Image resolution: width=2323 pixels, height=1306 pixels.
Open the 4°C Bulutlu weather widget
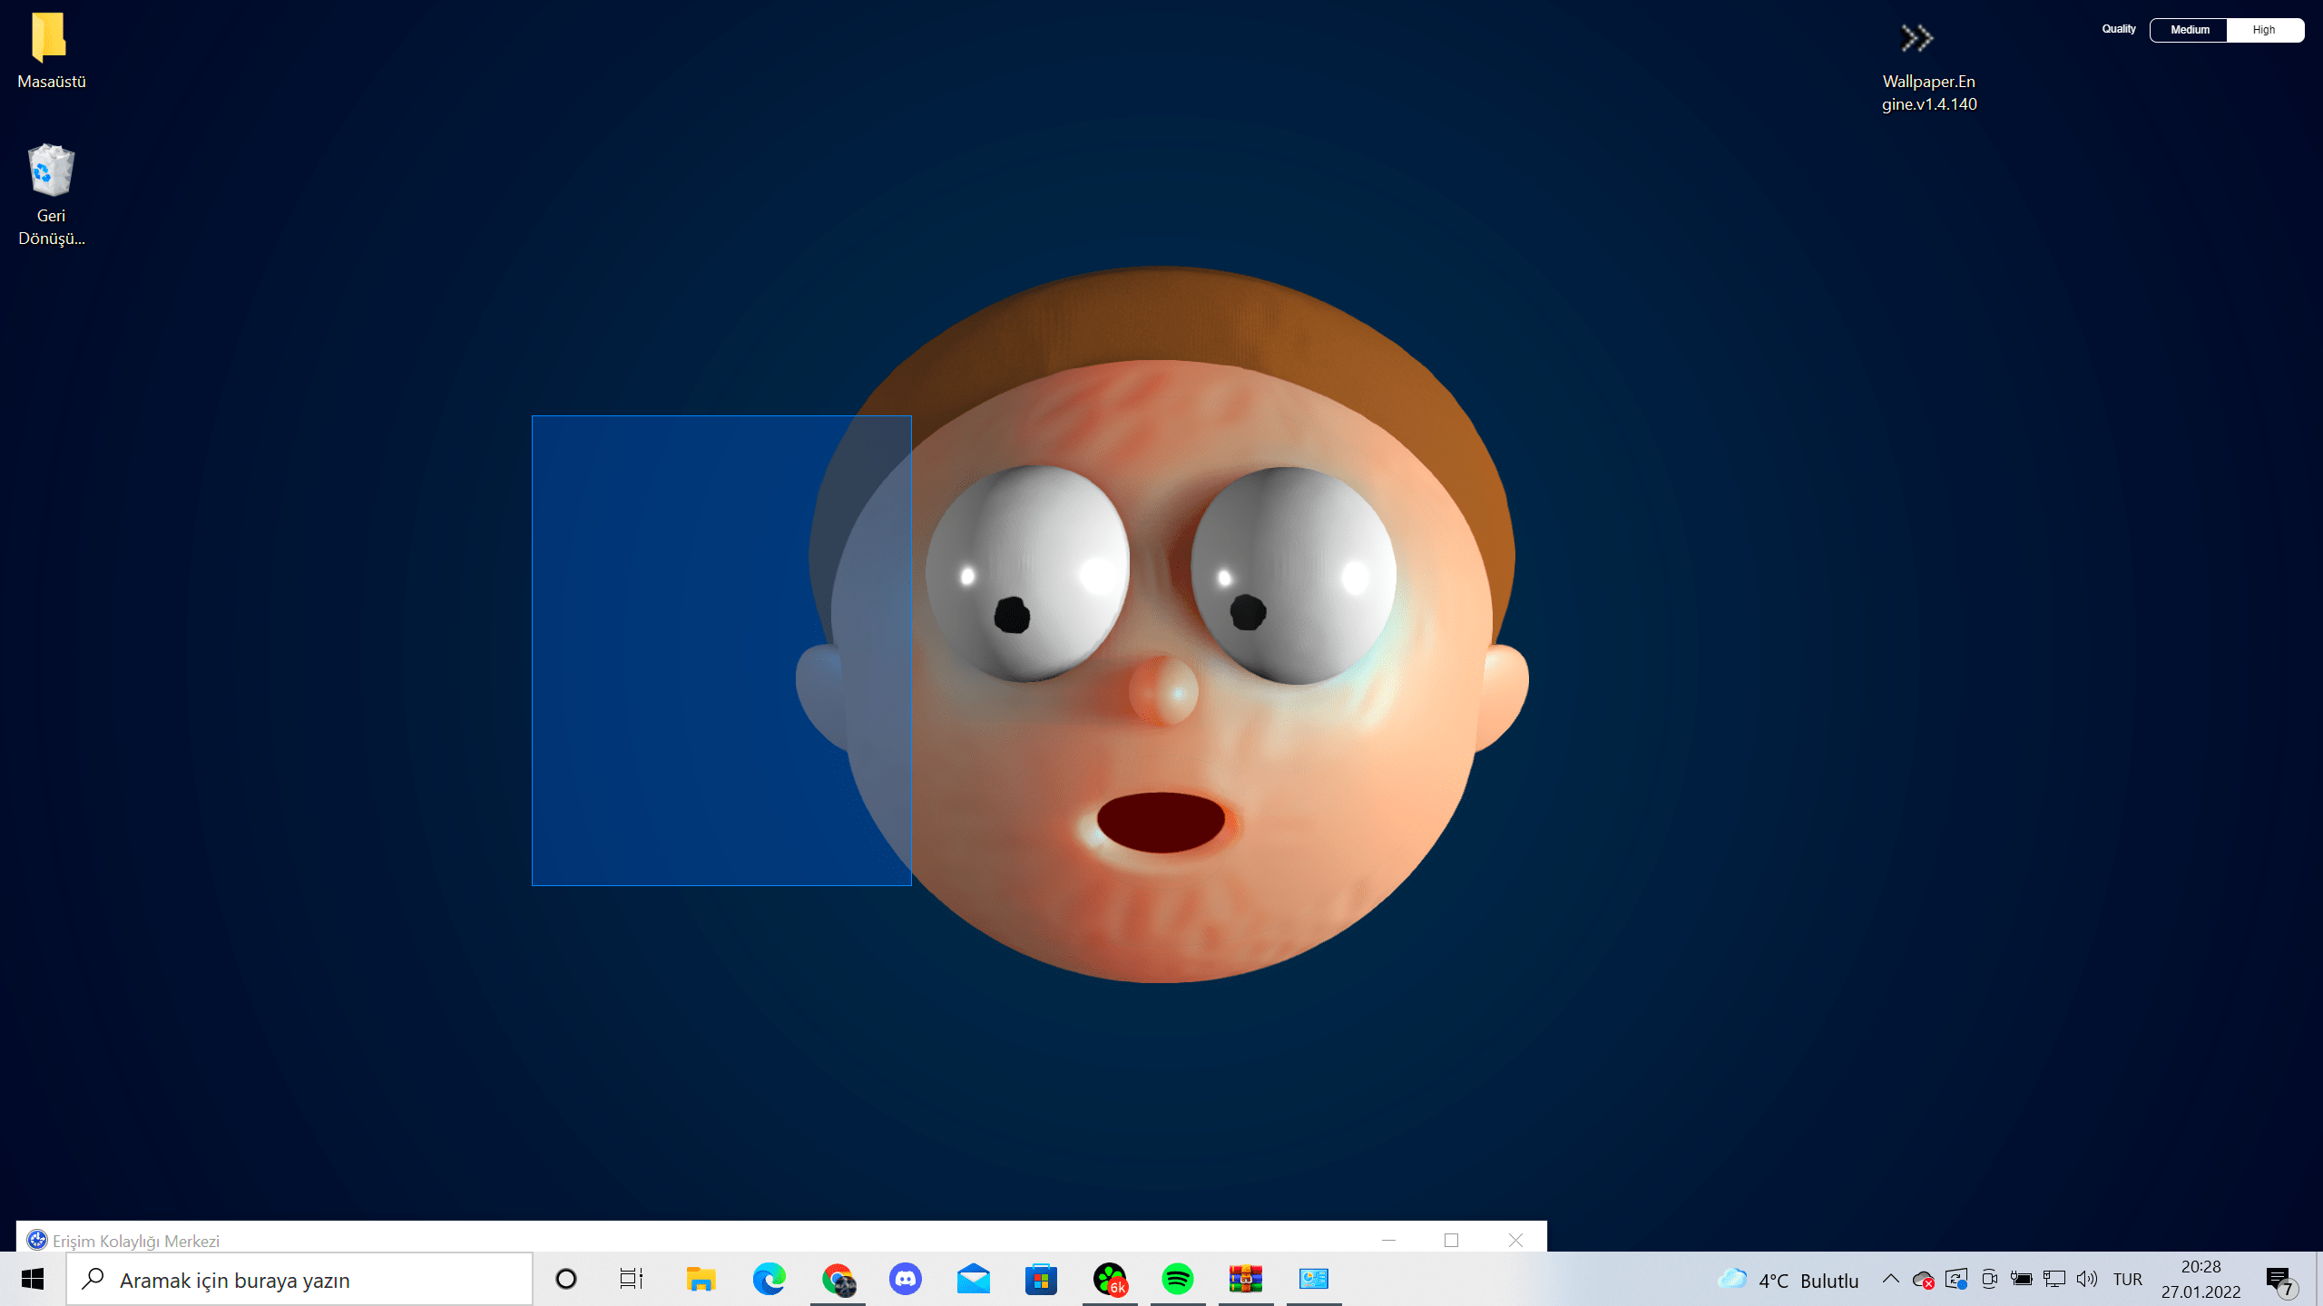(1788, 1280)
